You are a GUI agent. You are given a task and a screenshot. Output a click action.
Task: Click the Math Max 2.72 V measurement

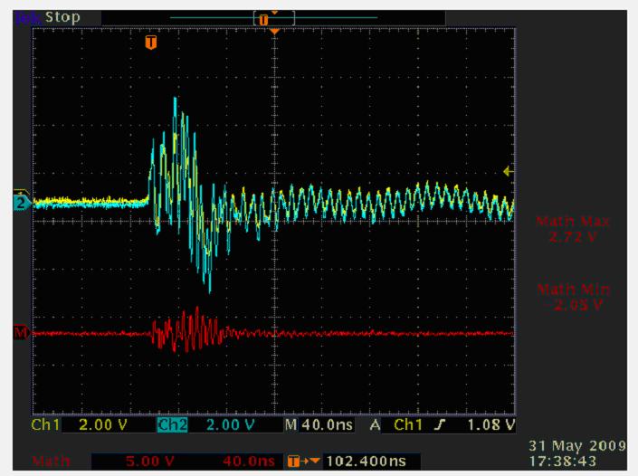coord(572,227)
